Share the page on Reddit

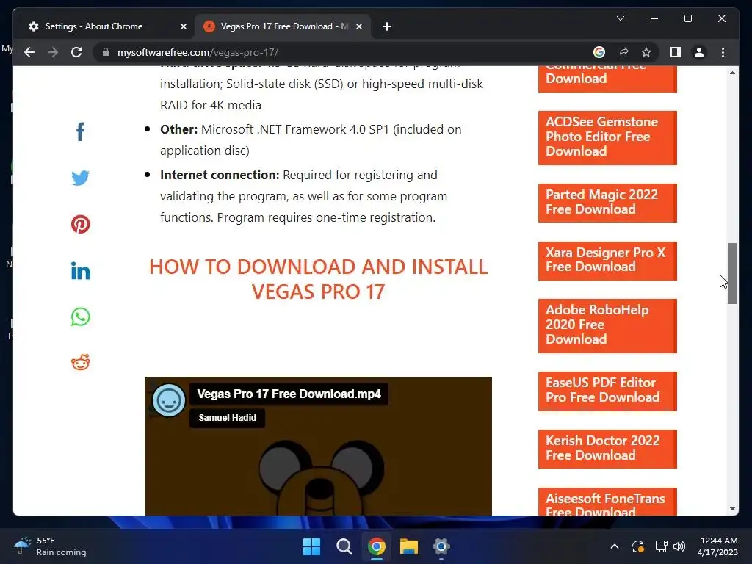click(x=81, y=363)
